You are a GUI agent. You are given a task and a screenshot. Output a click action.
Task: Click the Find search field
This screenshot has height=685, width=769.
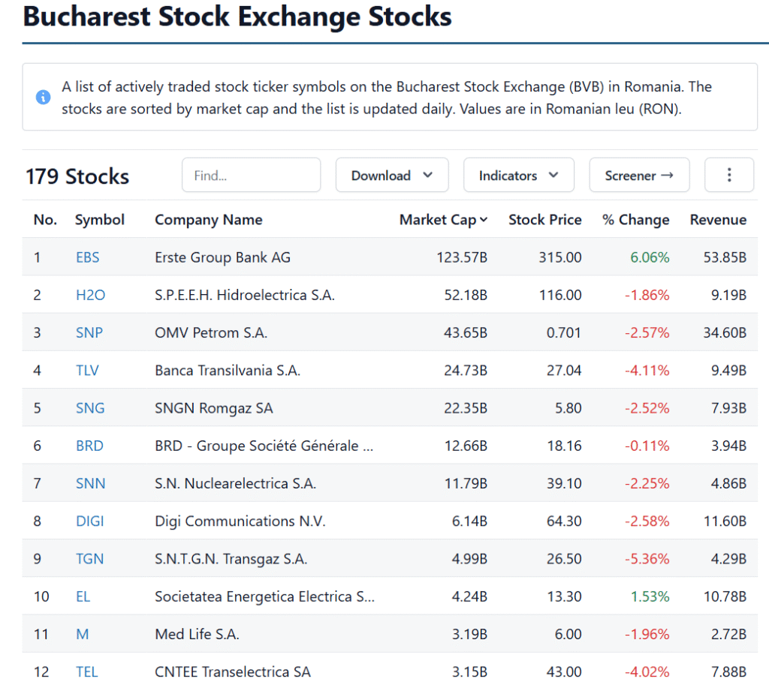tap(251, 175)
